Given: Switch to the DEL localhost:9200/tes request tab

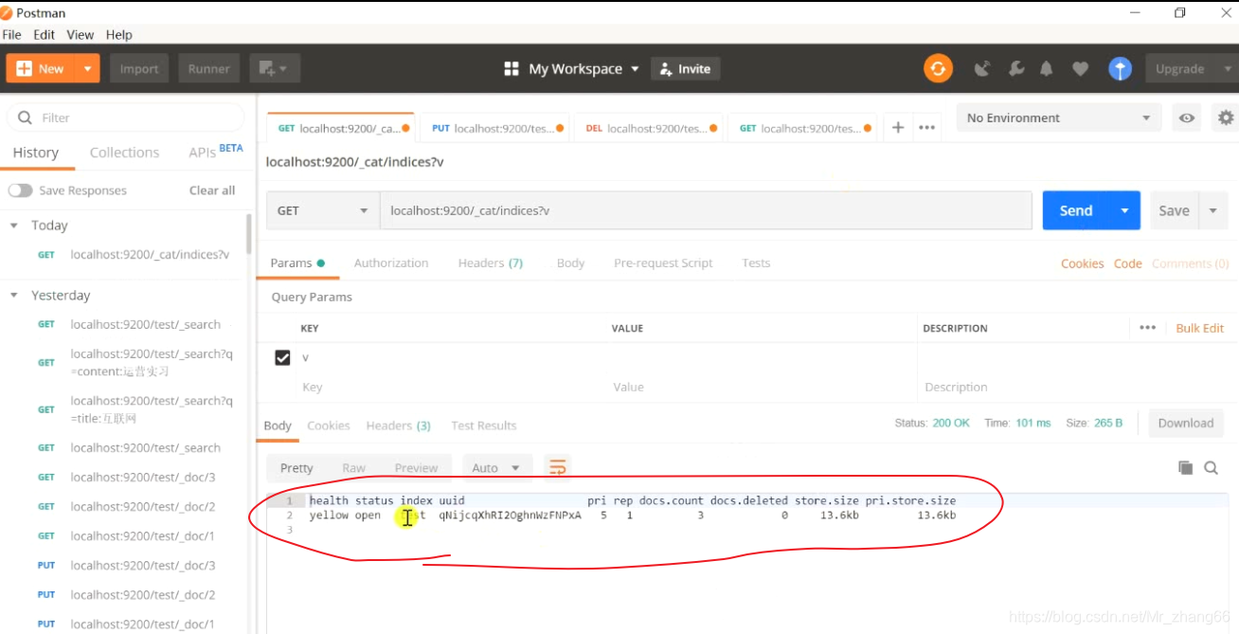Looking at the screenshot, I should pos(649,128).
